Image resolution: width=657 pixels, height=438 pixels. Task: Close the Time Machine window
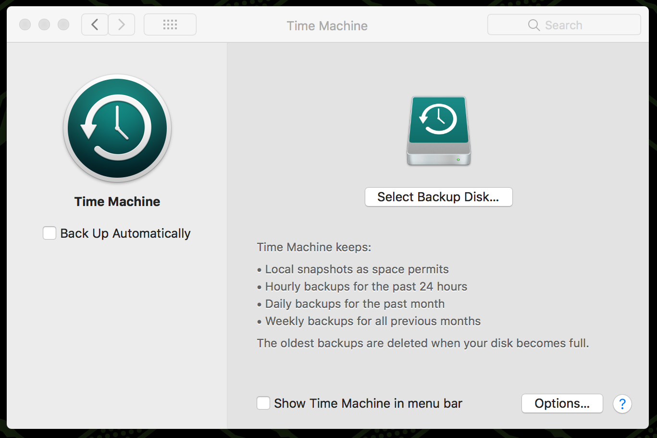25,24
